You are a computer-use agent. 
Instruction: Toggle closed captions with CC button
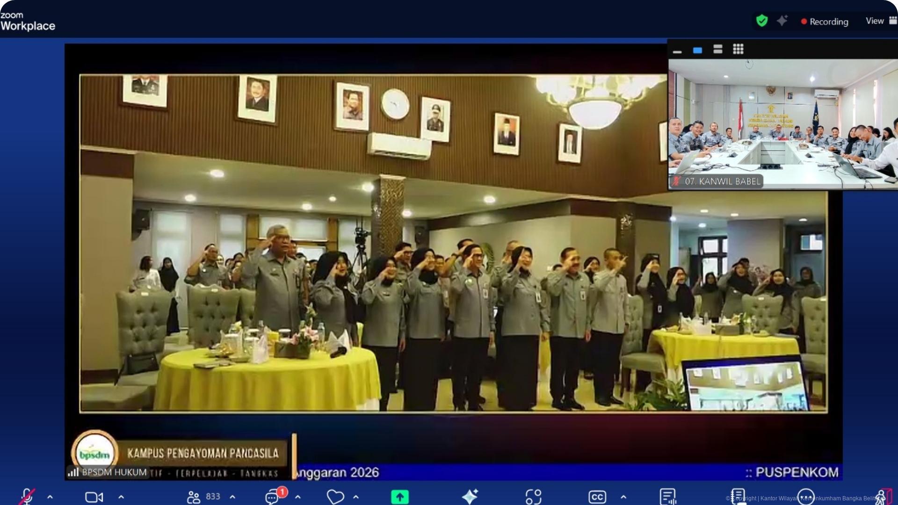coord(597,497)
